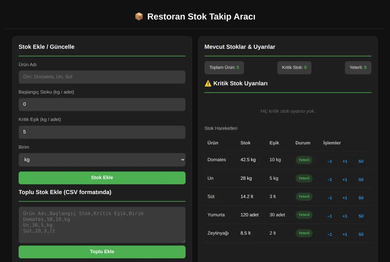Increase Süt stock with +1
This screenshot has height=262, width=390.
click(345, 198)
